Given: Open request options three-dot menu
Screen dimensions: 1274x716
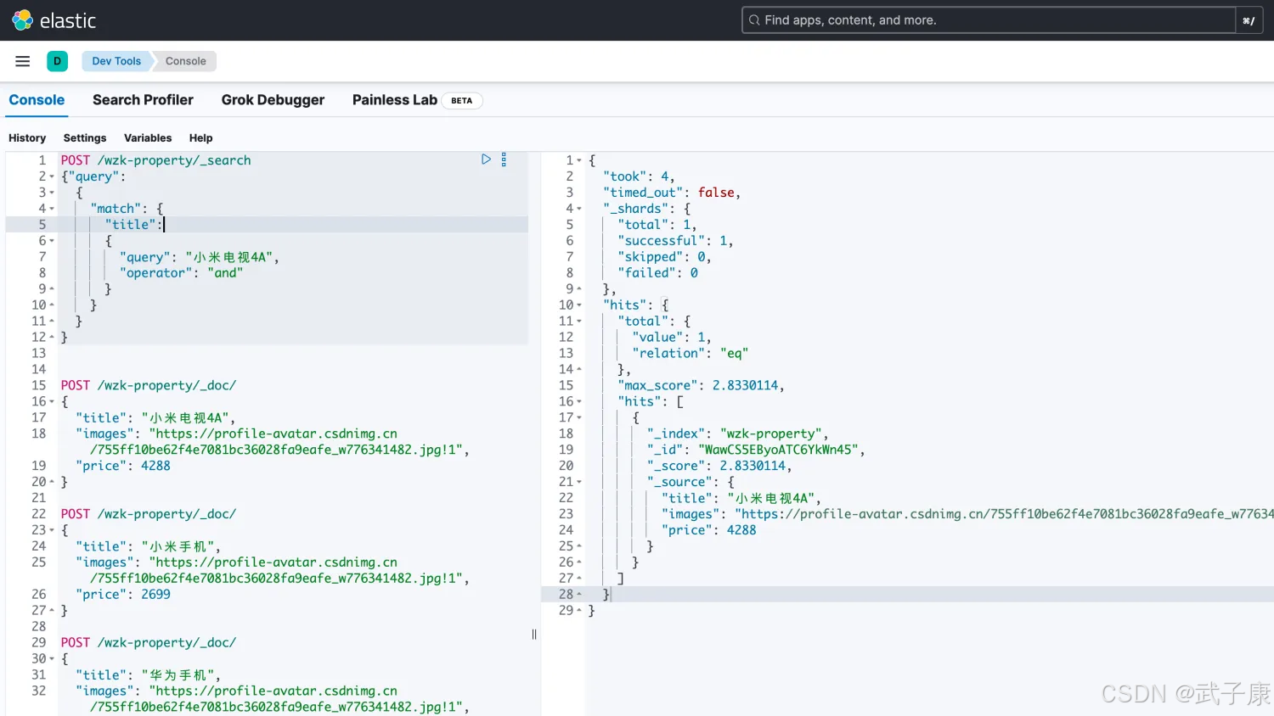Looking at the screenshot, I should 504,159.
